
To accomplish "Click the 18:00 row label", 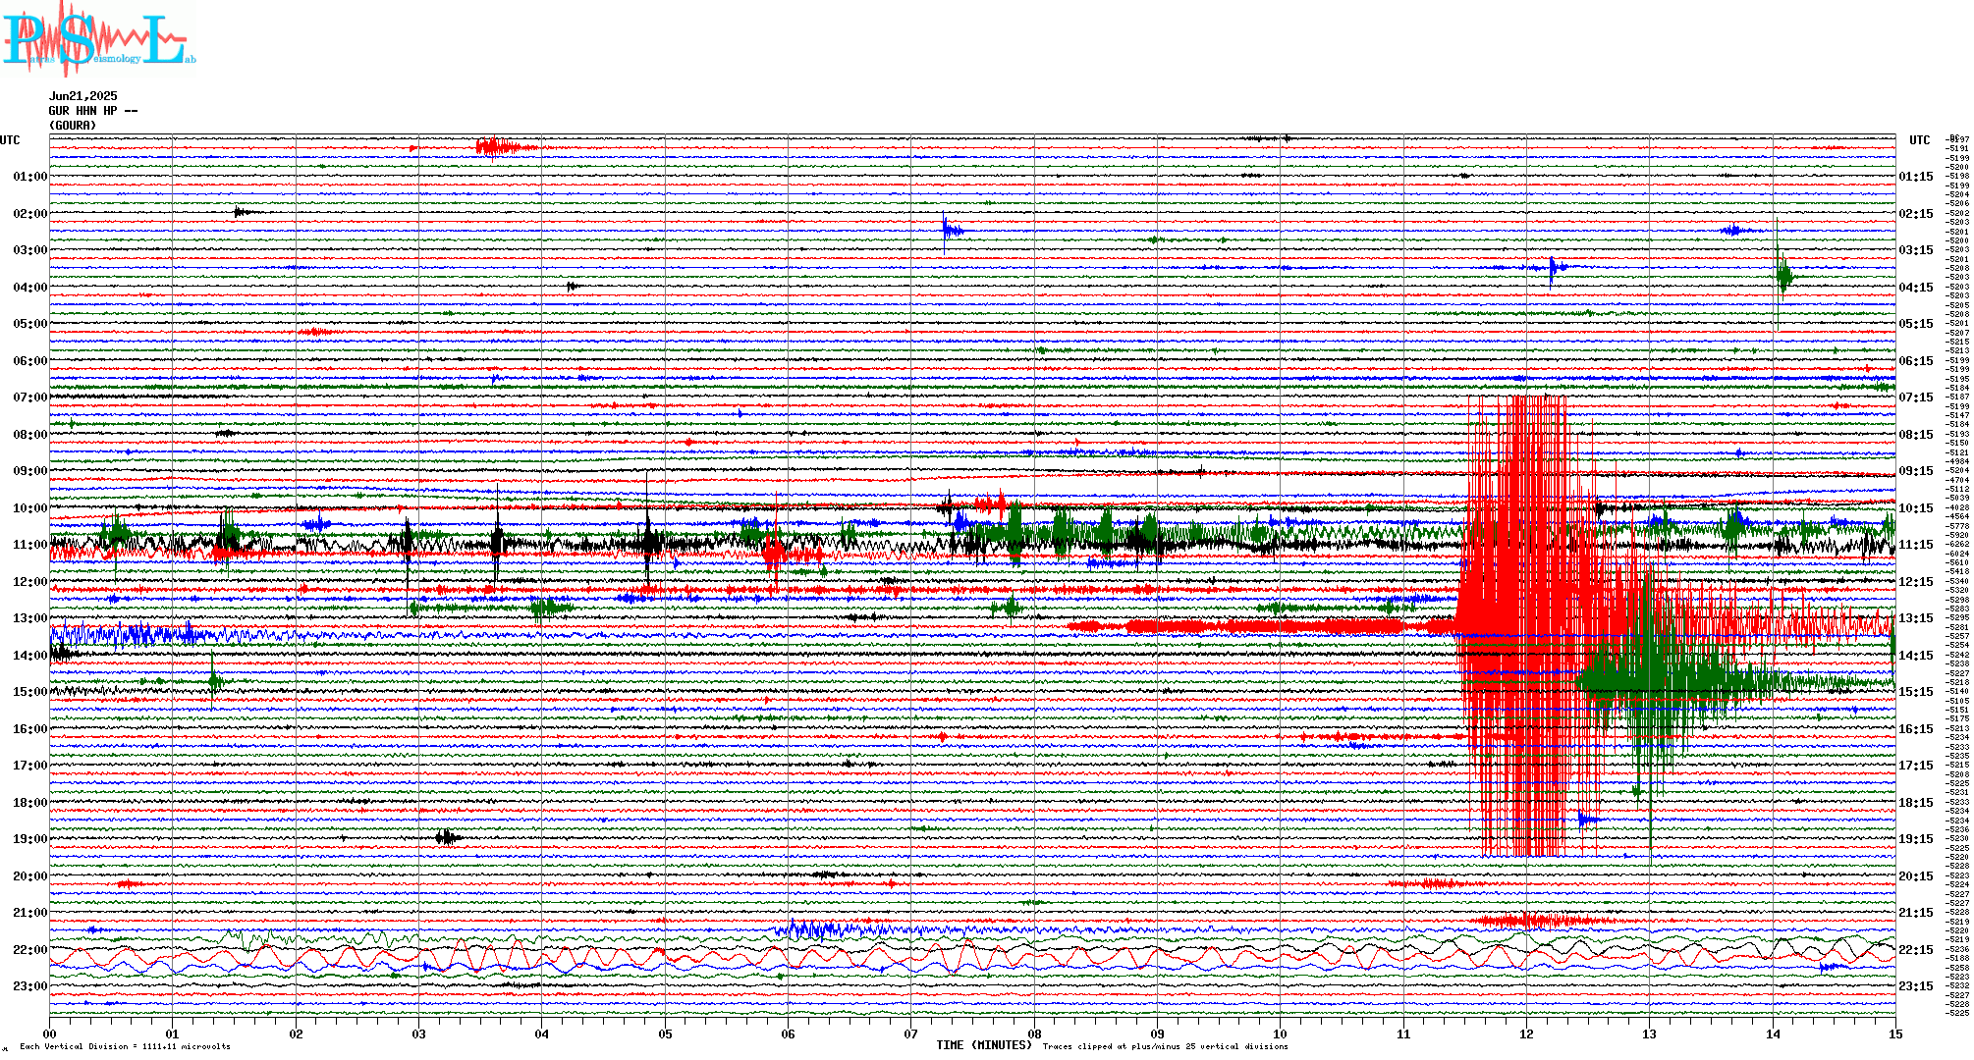I will click(29, 803).
